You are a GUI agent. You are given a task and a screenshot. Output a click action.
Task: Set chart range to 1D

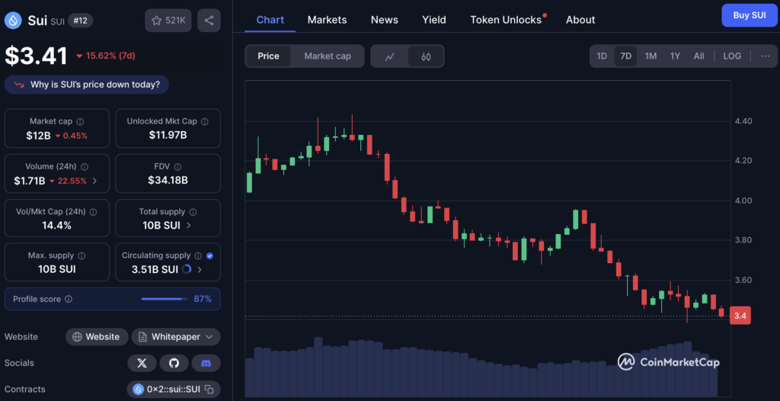[x=602, y=56]
